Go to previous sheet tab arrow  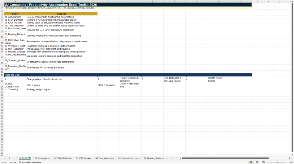click(x=5, y=158)
